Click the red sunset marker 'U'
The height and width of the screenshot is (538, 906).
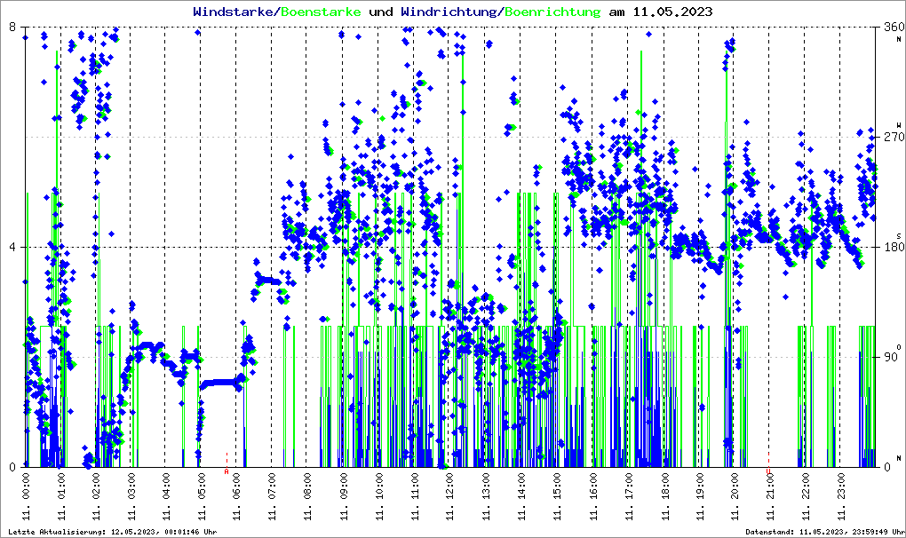tap(769, 472)
